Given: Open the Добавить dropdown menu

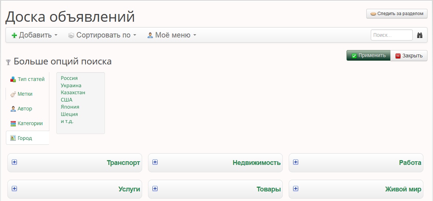Looking at the screenshot, I should (x=35, y=35).
